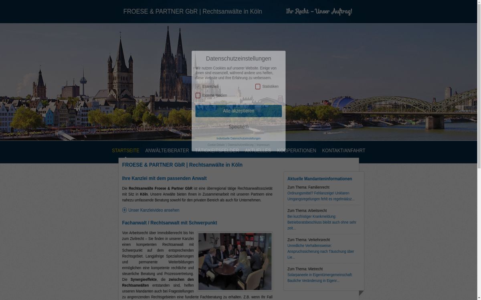This screenshot has height=300, width=481.
Task: Open the Impressum link
Action: tap(263, 145)
